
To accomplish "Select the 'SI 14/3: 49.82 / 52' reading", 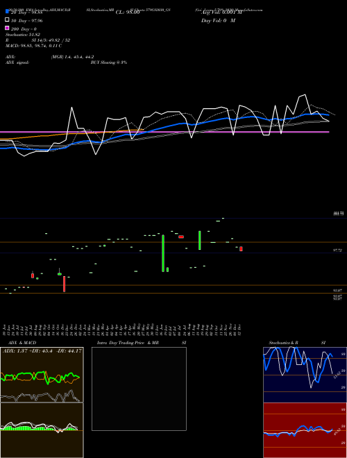I will [51, 40].
